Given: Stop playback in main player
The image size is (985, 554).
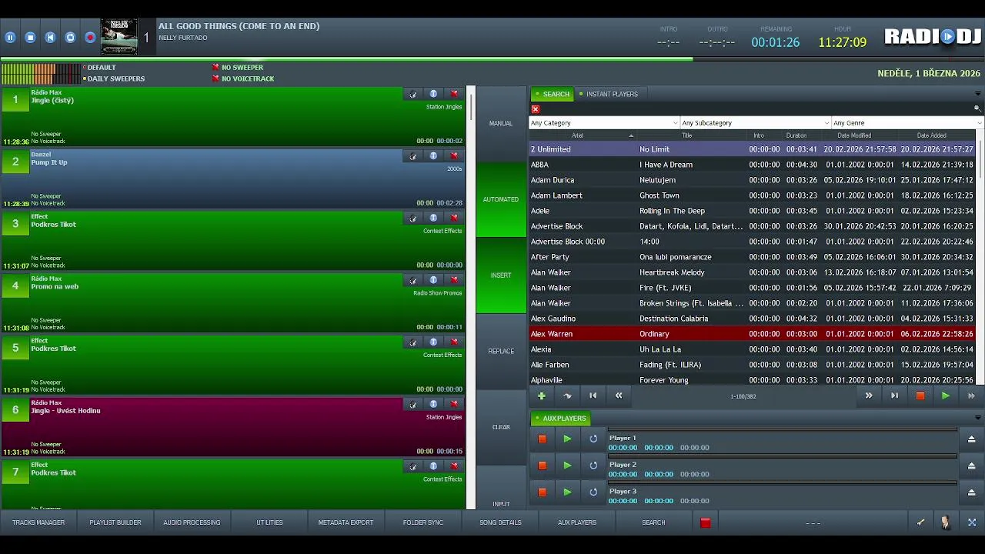Looking at the screenshot, I should coord(30,37).
